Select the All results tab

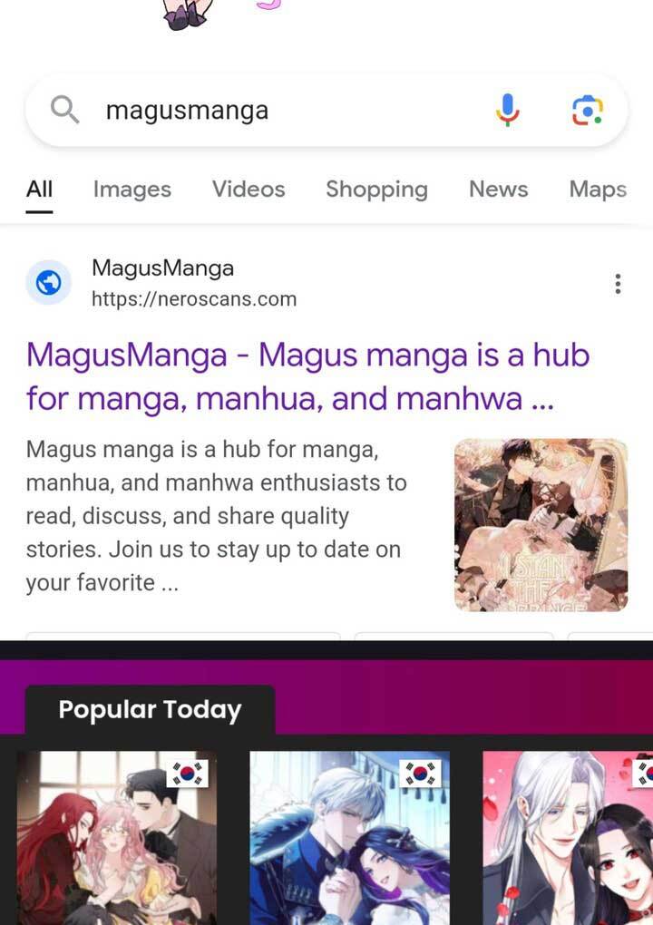40,190
